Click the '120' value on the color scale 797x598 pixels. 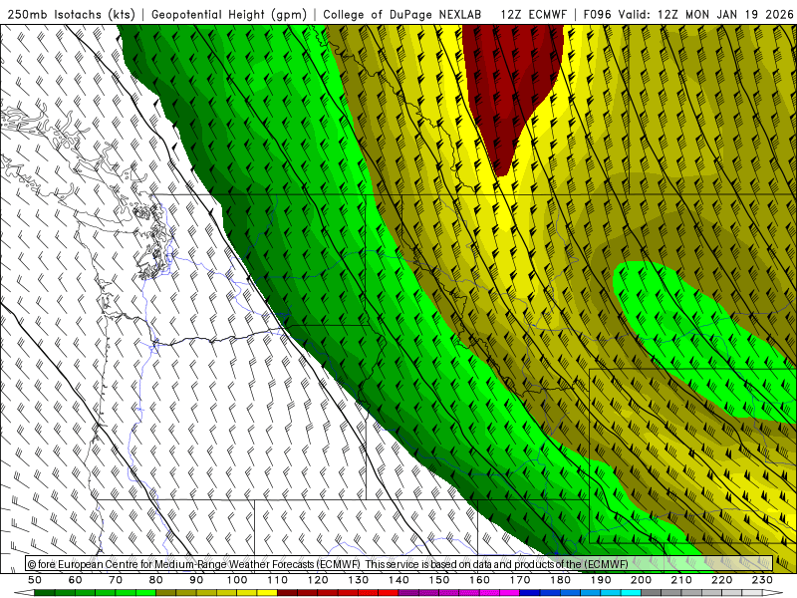[x=318, y=580]
